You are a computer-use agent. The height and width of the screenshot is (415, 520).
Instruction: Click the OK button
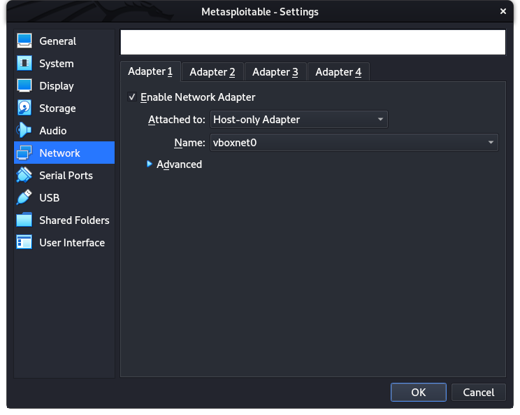(x=418, y=392)
